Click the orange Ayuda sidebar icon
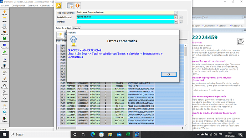 coord(5,106)
